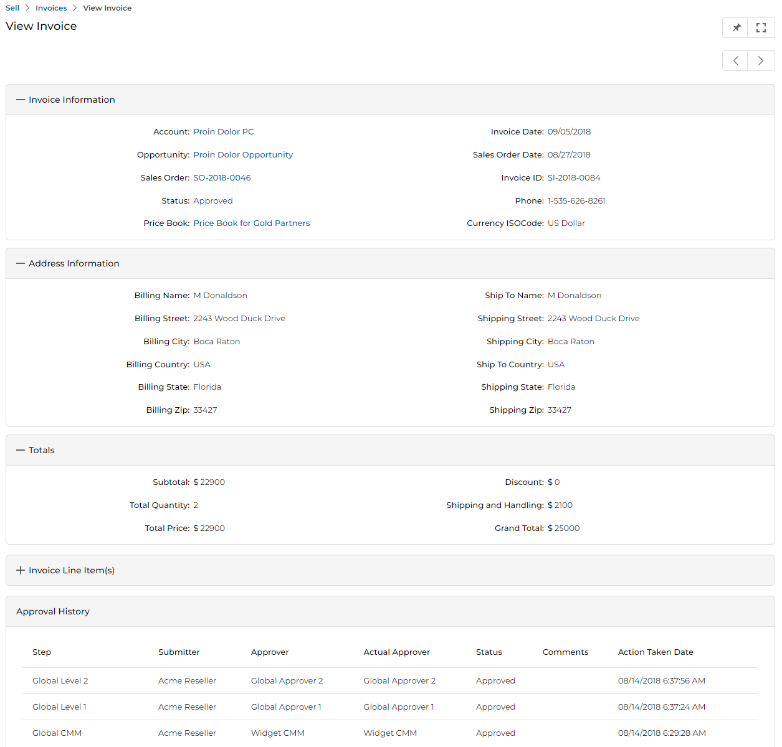Screen dimensions: 782x747
Task: Select Shipping Zip 33427
Action: 560,410
